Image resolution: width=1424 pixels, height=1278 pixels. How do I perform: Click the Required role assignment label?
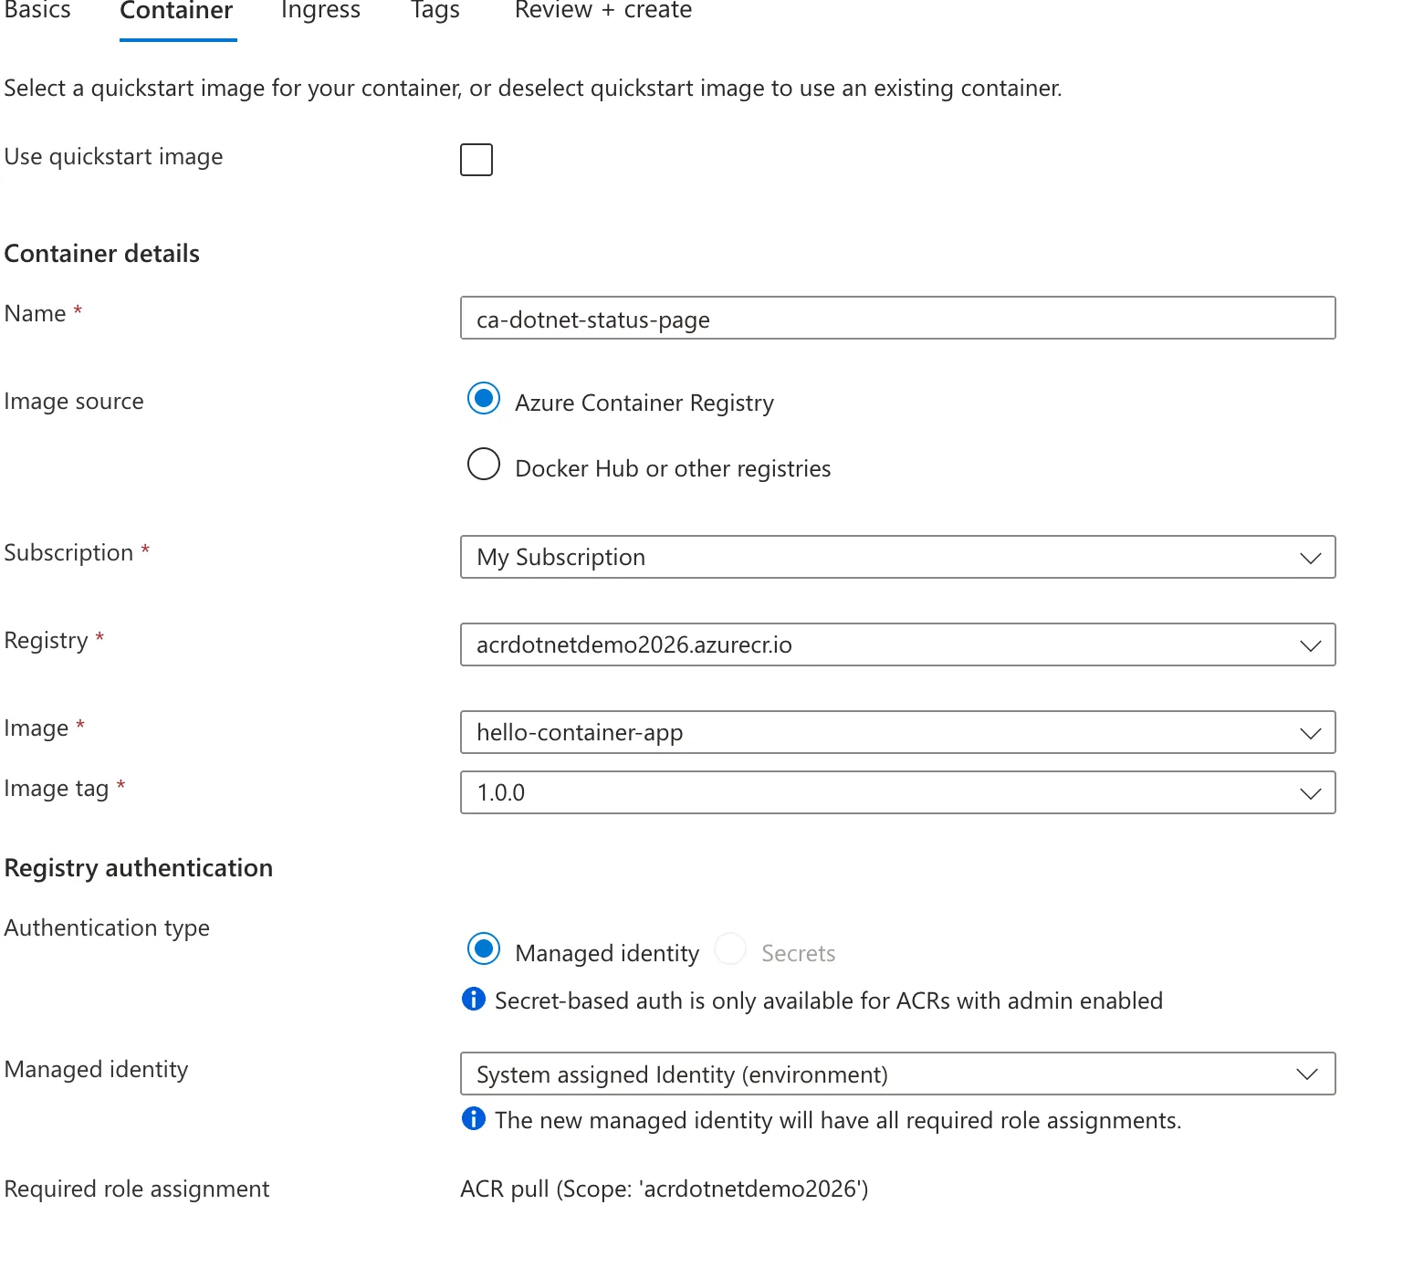137,1189
